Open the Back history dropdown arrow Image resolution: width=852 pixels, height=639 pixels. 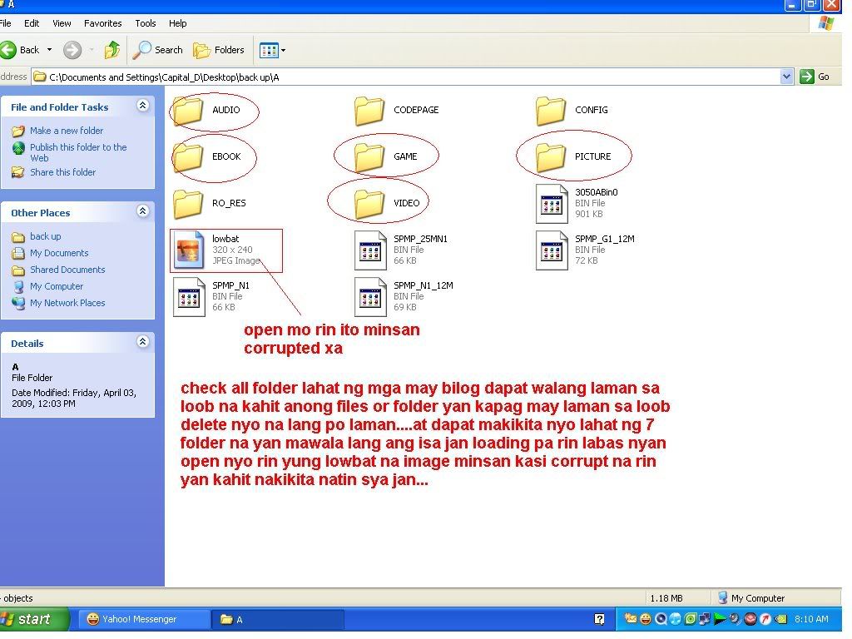[49, 51]
